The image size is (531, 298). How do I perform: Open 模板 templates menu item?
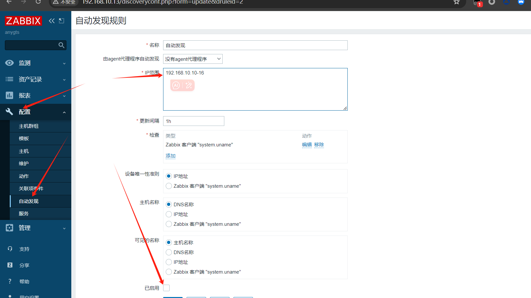(24, 139)
